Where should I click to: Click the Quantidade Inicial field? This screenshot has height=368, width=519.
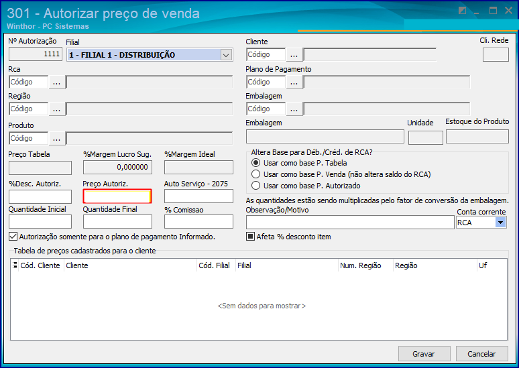(40, 222)
